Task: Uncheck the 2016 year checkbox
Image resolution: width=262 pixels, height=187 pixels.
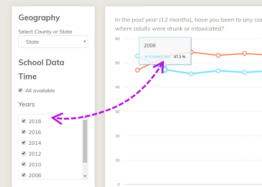Action: (x=24, y=132)
